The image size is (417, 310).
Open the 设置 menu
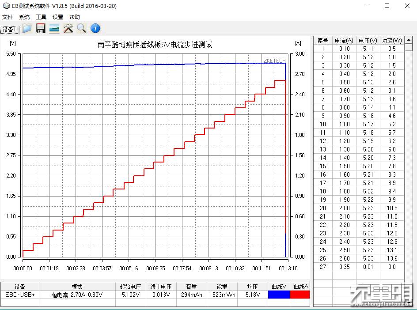pyautogui.click(x=58, y=17)
